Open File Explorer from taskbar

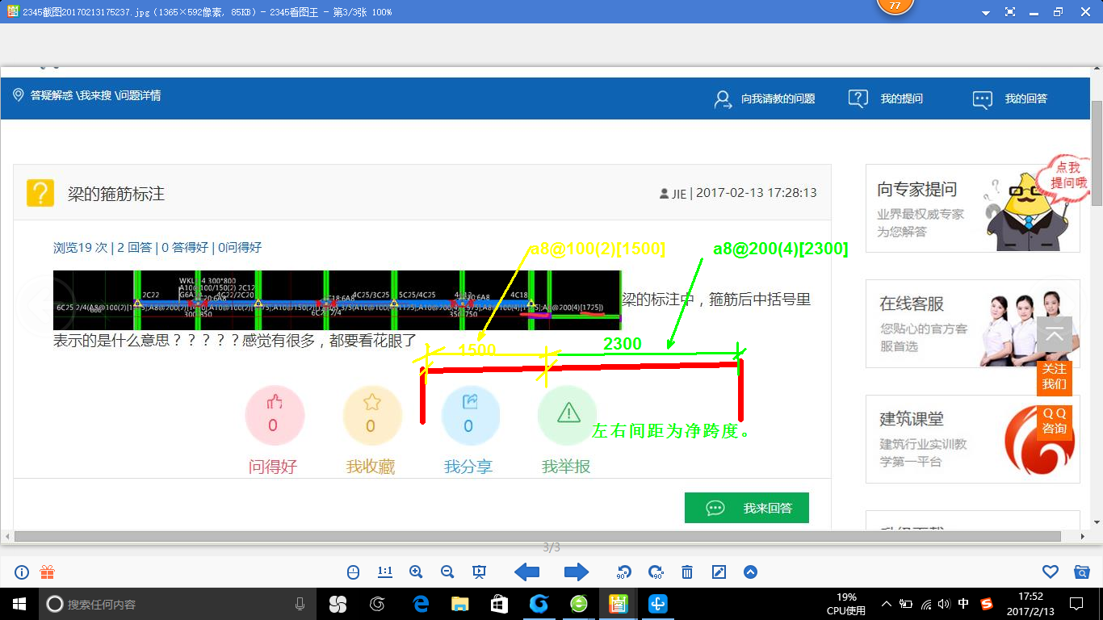(x=460, y=604)
